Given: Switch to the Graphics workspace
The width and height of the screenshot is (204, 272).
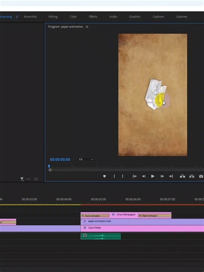Looking at the screenshot, I should 134,17.
